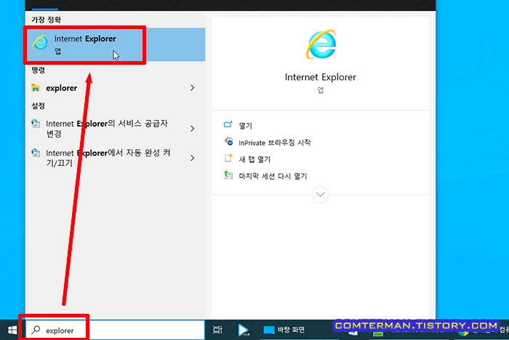The image size is (509, 340).
Task: Click 열기 to open Internet Explorer
Action: point(246,126)
